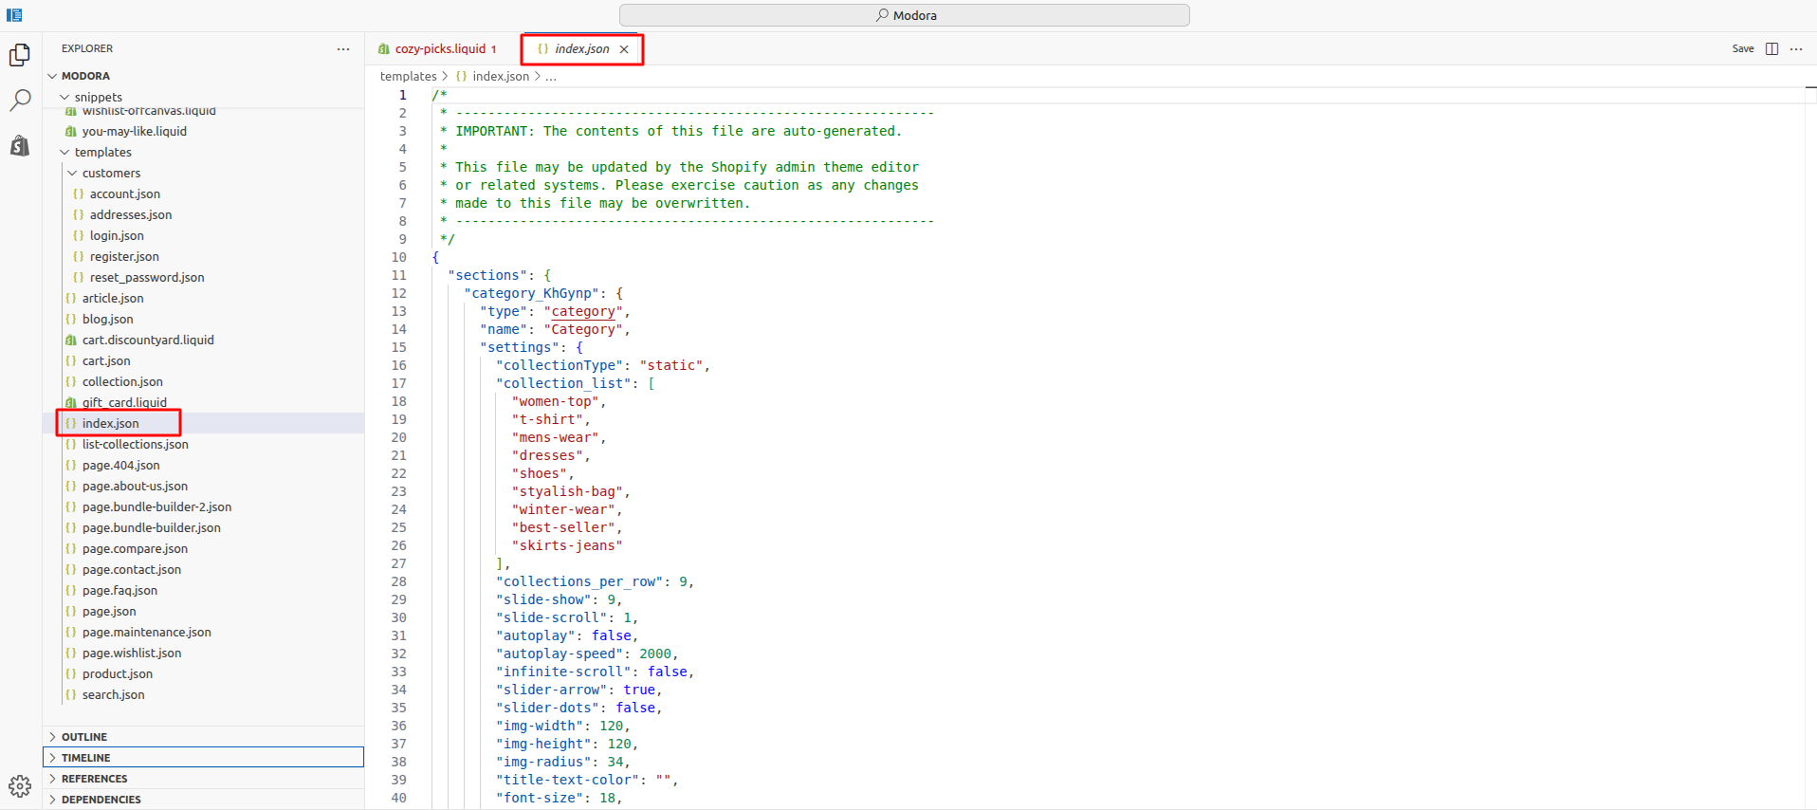1817x810 pixels.
Task: Open page.contact.json file
Action: (204, 569)
